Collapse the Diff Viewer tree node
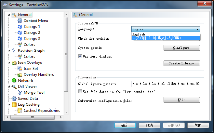 9,86
